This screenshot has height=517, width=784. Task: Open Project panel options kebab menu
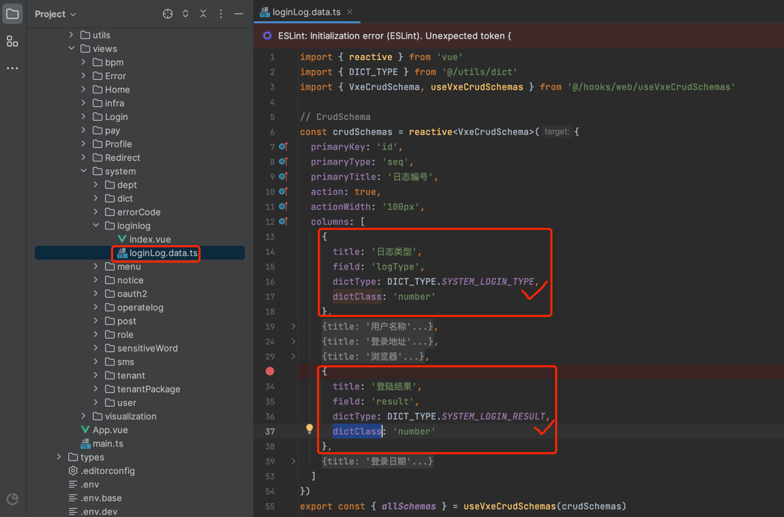pyautogui.click(x=221, y=14)
